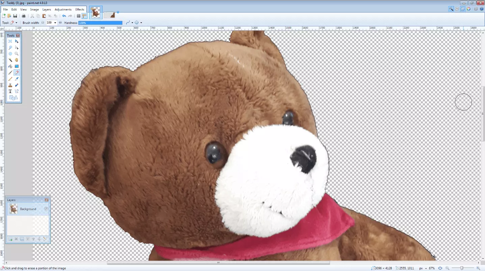Activate the Pan hand tool
Viewport: 485px width, 271px height.
click(x=17, y=60)
